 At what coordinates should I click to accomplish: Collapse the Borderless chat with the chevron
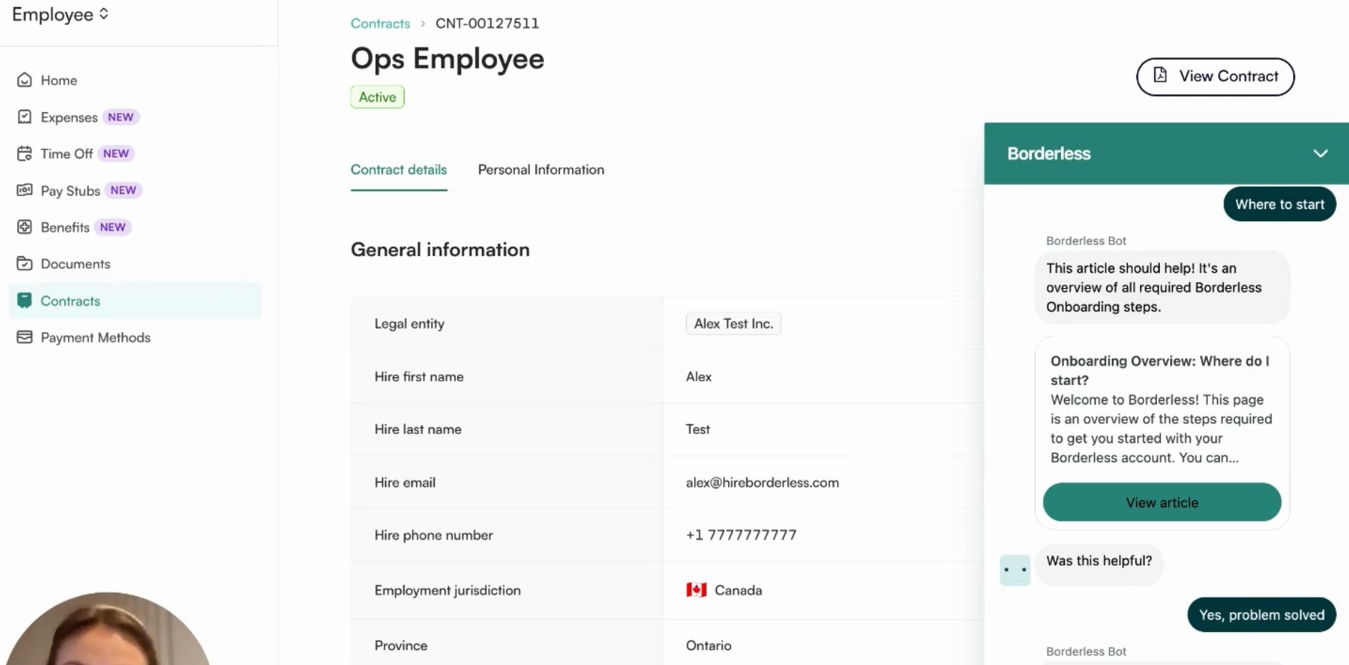coord(1321,153)
